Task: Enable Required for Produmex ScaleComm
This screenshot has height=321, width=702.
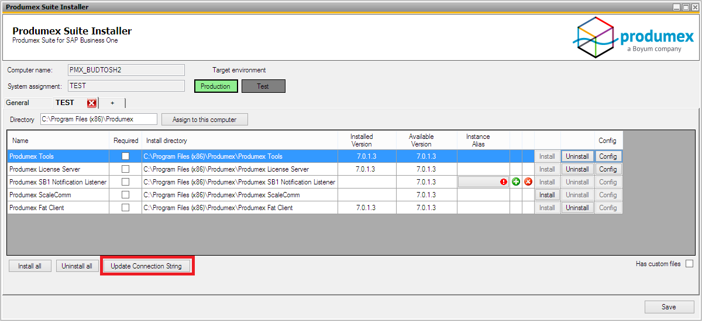Action: [125, 195]
